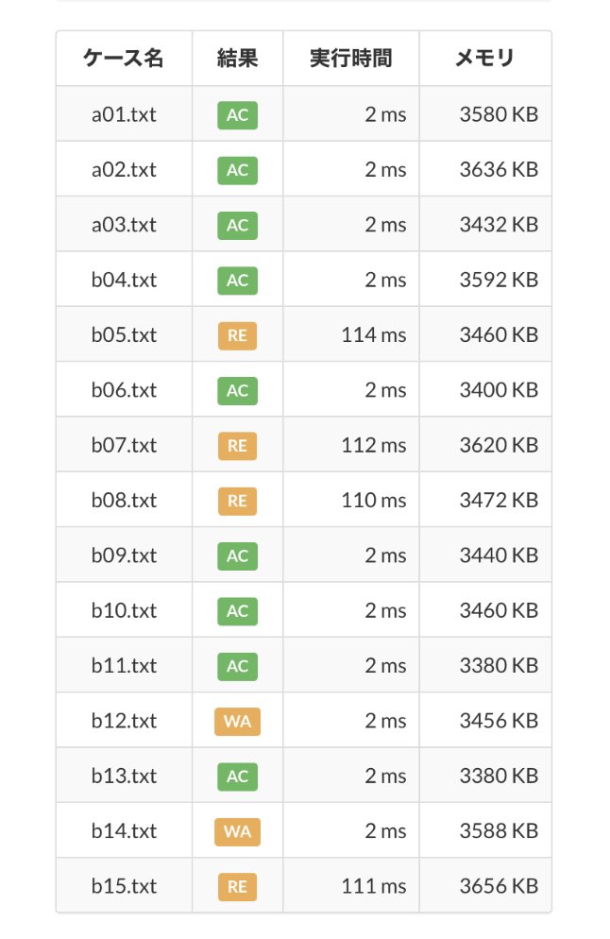Click the AC badge for b11.txt
610x939 pixels.
[x=238, y=666]
